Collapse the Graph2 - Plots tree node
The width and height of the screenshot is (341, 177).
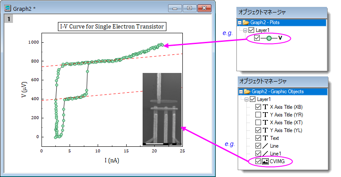[x=240, y=22]
